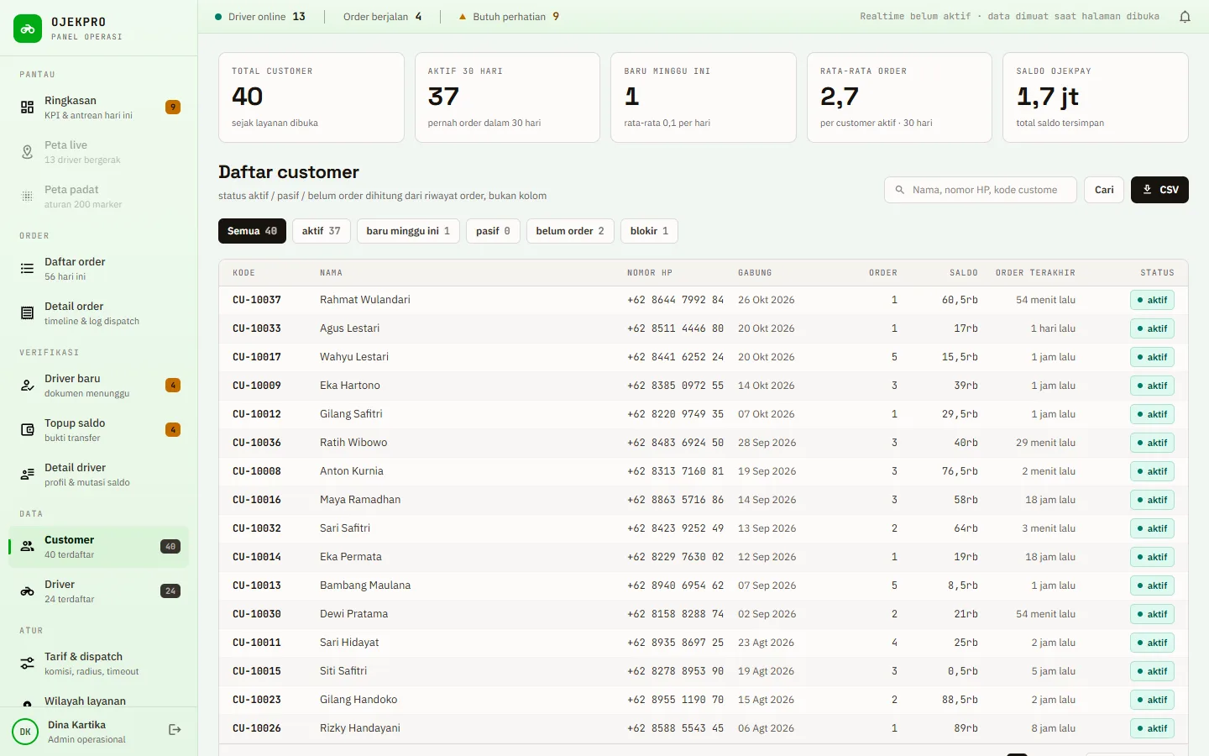The image size is (1209, 756).
Task: Click the aktif status badge for Rizky Handayani
Action: [1152, 728]
